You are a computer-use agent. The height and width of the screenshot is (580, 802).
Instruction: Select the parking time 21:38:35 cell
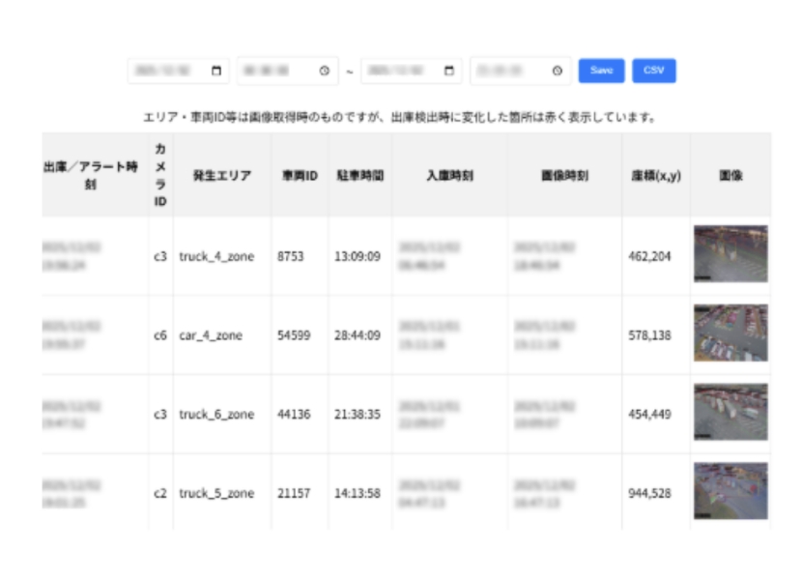coord(358,415)
